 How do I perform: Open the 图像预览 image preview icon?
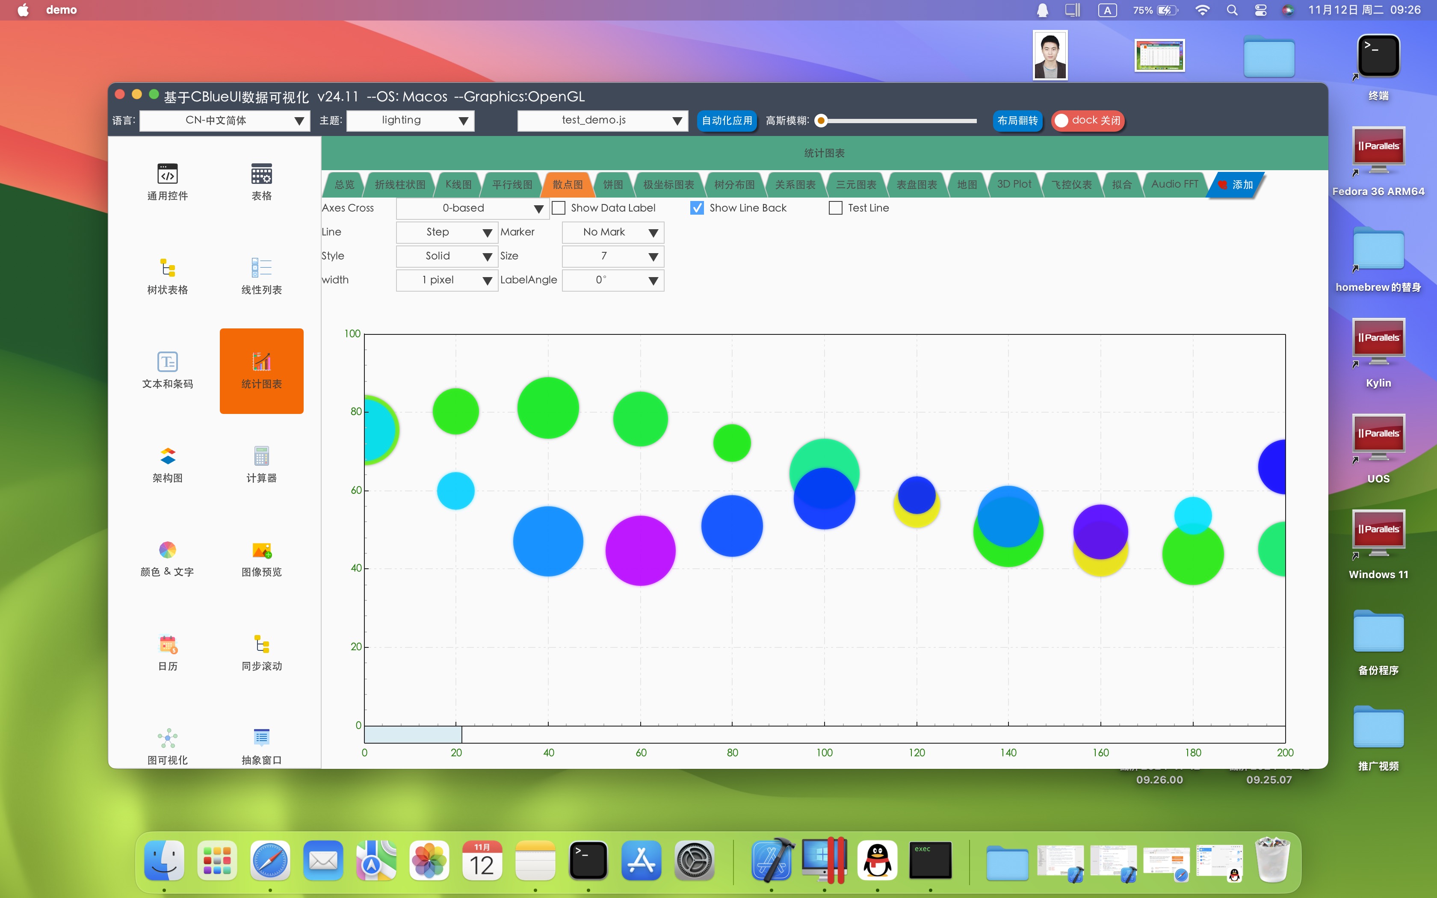pos(261,551)
